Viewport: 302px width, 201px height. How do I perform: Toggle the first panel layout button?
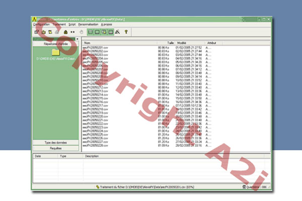(90, 32)
